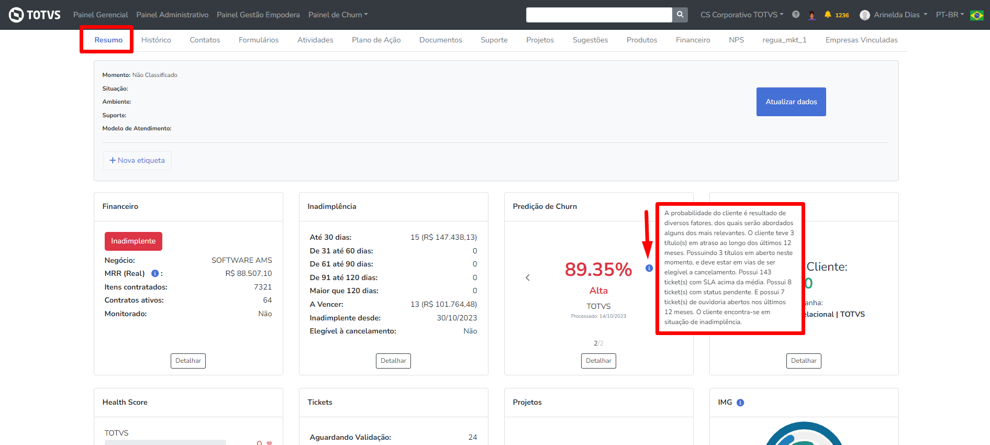The height and width of the screenshot is (445, 990).
Task: Open the help question mark icon
Action: coord(796,15)
